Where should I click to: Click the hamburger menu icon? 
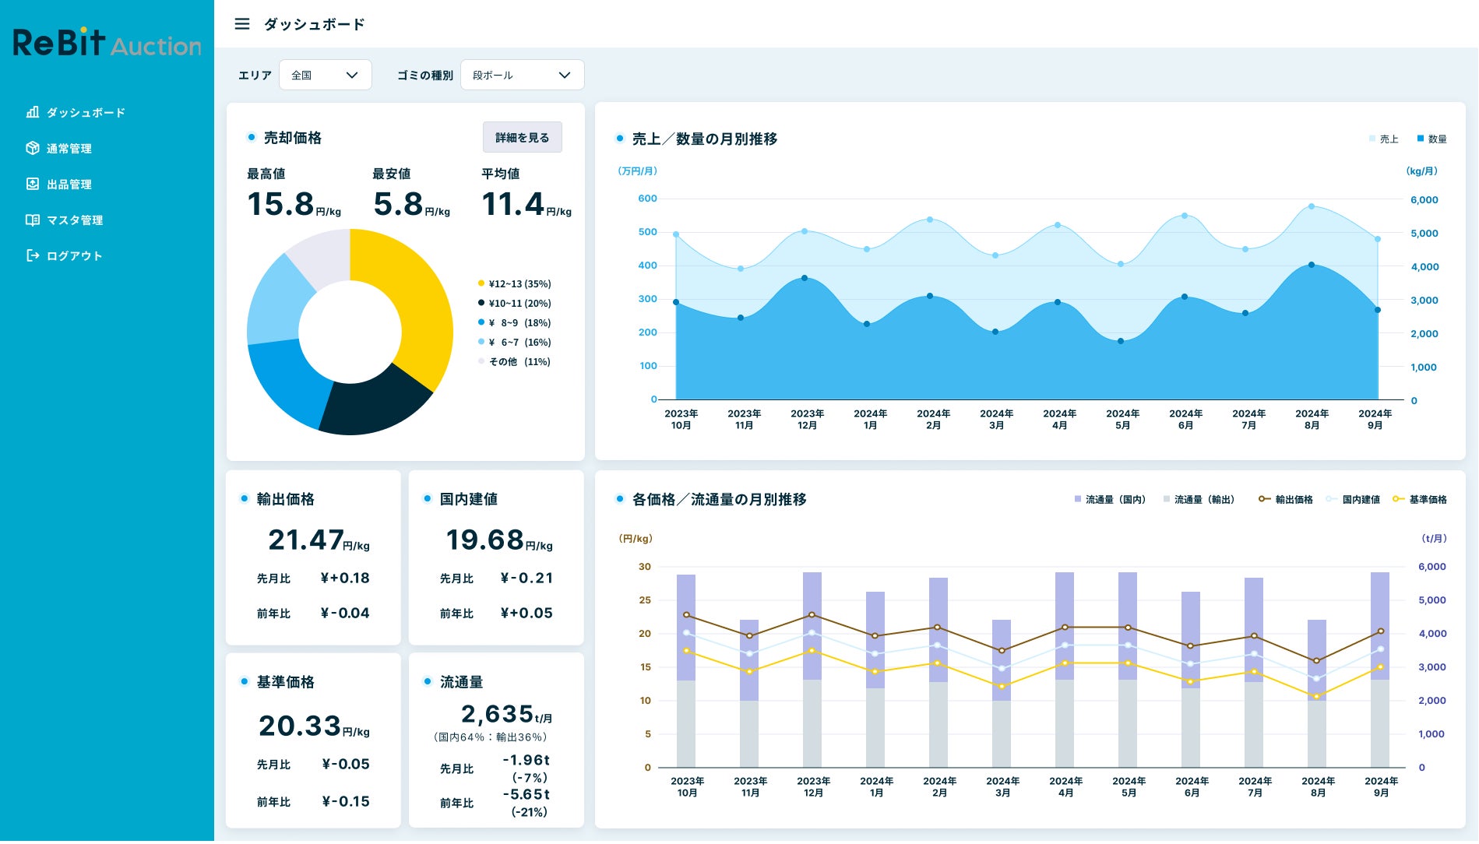click(242, 24)
